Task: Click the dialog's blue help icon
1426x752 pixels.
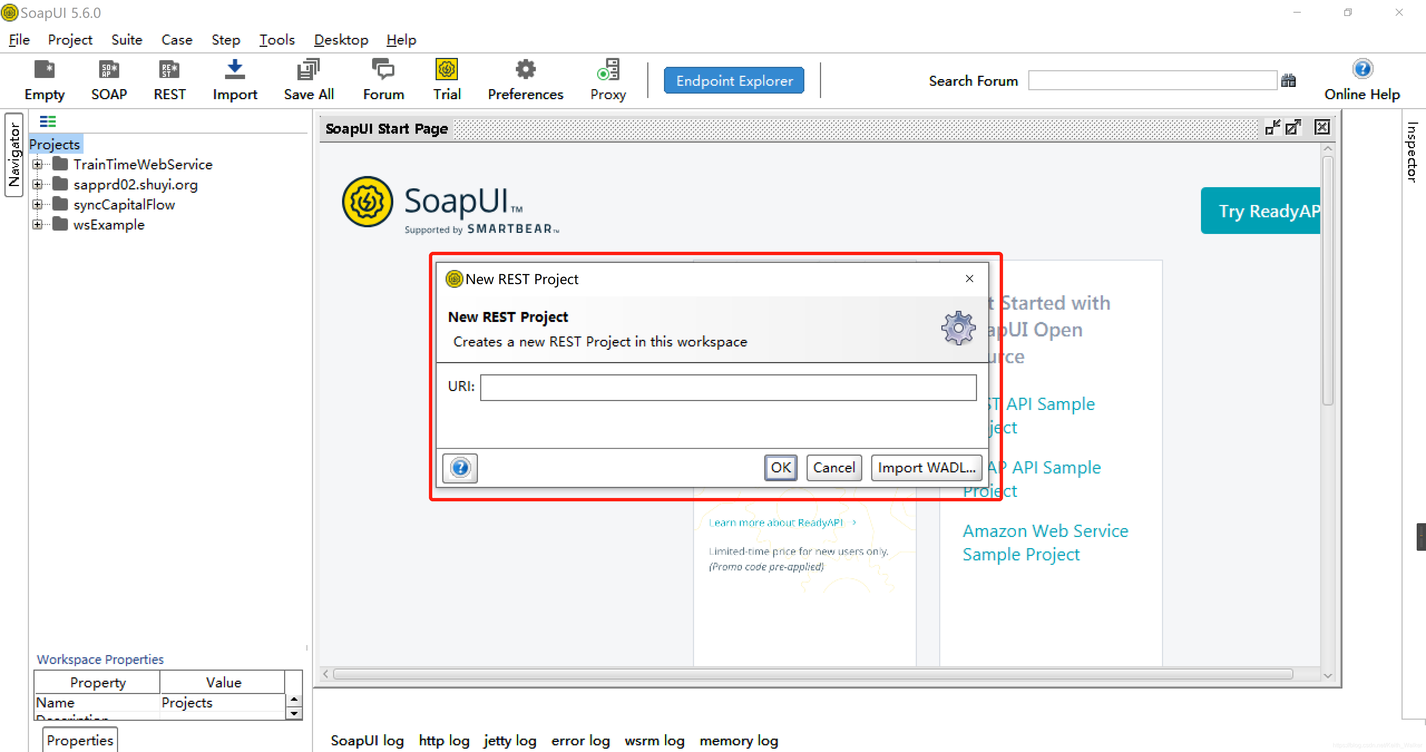Action: coord(460,468)
